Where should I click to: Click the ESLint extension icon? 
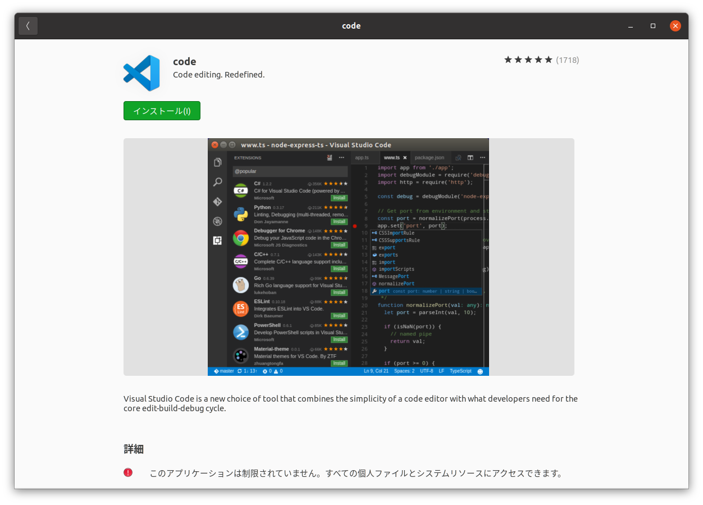[x=240, y=308]
